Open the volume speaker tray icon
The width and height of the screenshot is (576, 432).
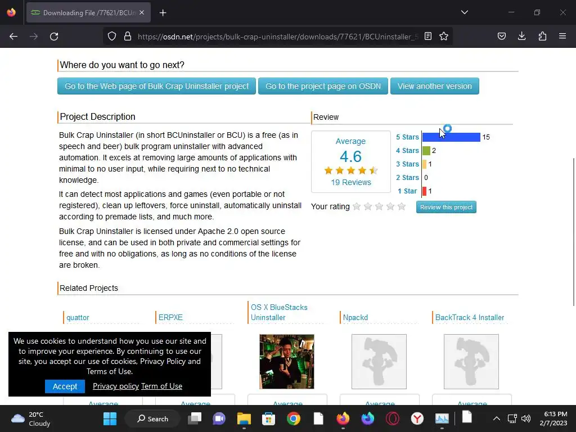pos(526,418)
